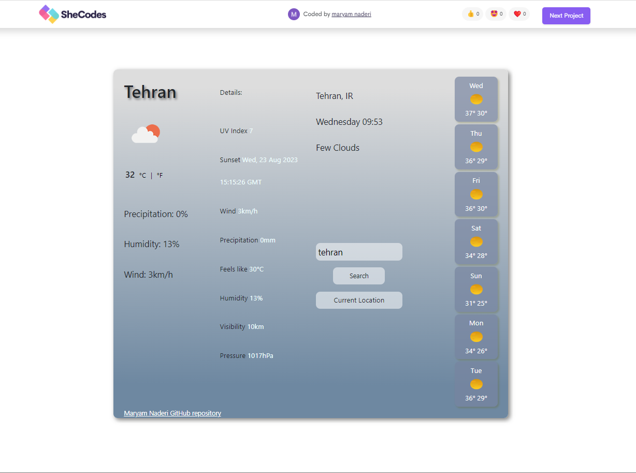Click the star-struck emoji reaction

[493, 14]
